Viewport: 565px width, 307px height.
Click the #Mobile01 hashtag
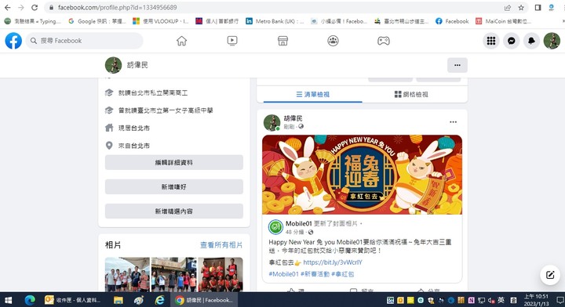coord(283,274)
